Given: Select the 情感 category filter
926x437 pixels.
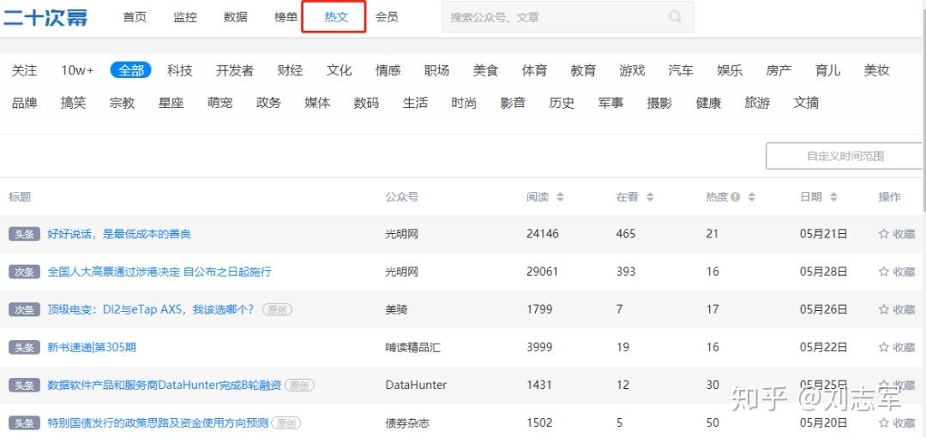Looking at the screenshot, I should pos(388,70).
